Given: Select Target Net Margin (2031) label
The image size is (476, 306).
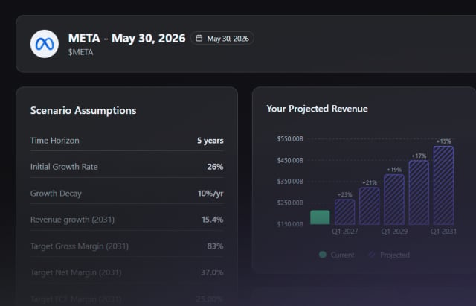Looking at the screenshot, I should [x=76, y=272].
